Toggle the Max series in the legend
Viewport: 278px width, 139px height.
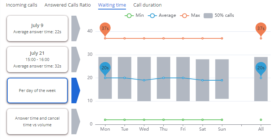[190, 16]
